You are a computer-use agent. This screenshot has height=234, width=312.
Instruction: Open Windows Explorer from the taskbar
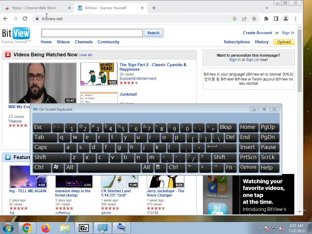click(x=65, y=228)
